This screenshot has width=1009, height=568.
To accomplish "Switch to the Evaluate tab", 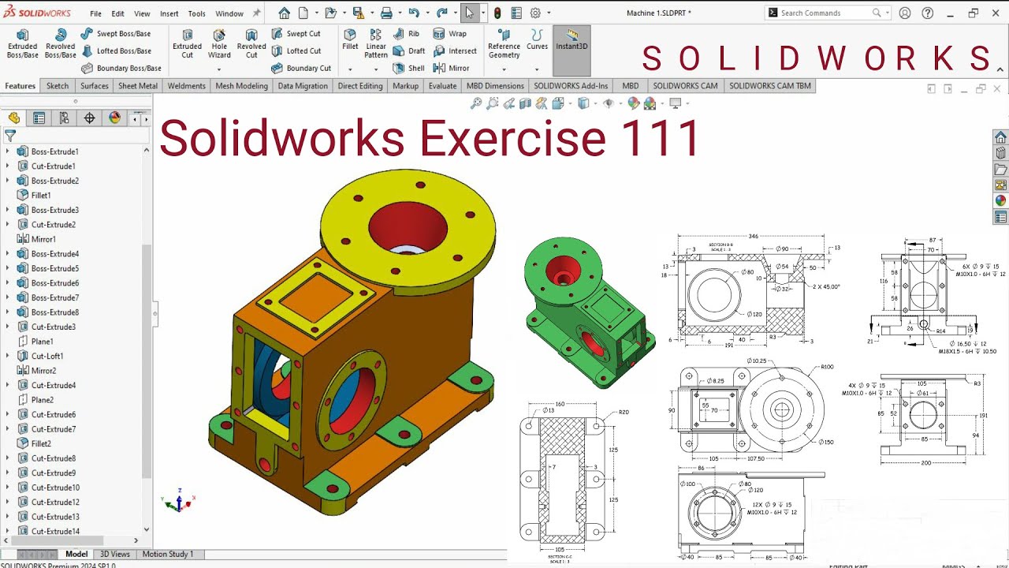I will tap(442, 86).
